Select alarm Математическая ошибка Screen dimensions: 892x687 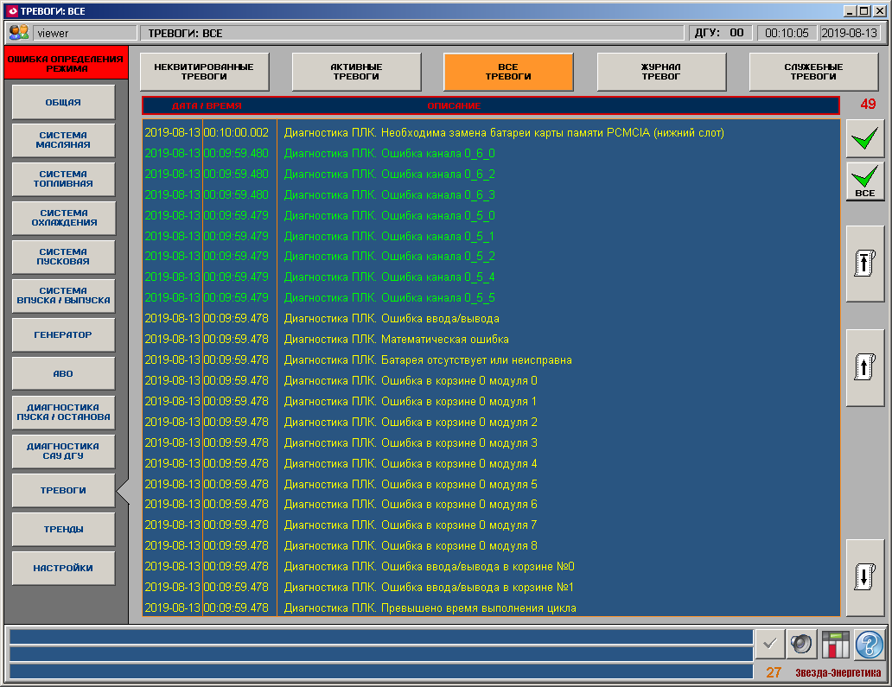click(x=491, y=339)
